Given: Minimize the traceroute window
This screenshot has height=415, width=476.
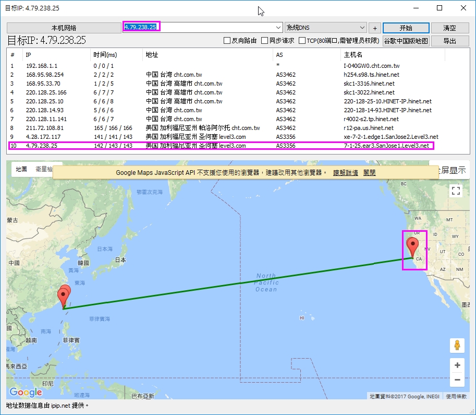Looking at the screenshot, I should 416,8.
